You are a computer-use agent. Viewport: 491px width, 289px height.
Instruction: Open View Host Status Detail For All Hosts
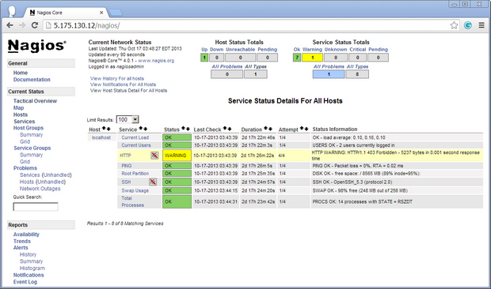(129, 91)
